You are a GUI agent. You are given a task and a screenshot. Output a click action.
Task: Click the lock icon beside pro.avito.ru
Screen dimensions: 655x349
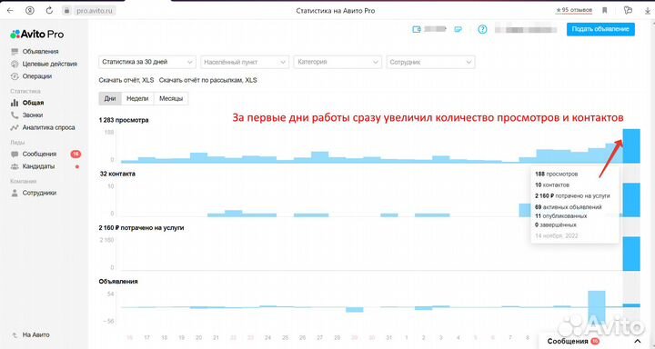pos(66,10)
